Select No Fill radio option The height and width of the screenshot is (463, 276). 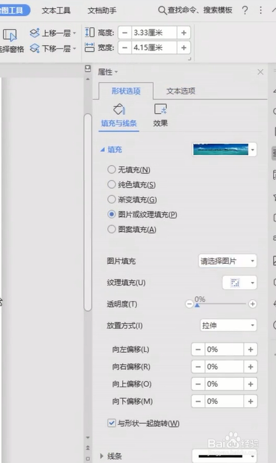pyautogui.click(x=112, y=170)
